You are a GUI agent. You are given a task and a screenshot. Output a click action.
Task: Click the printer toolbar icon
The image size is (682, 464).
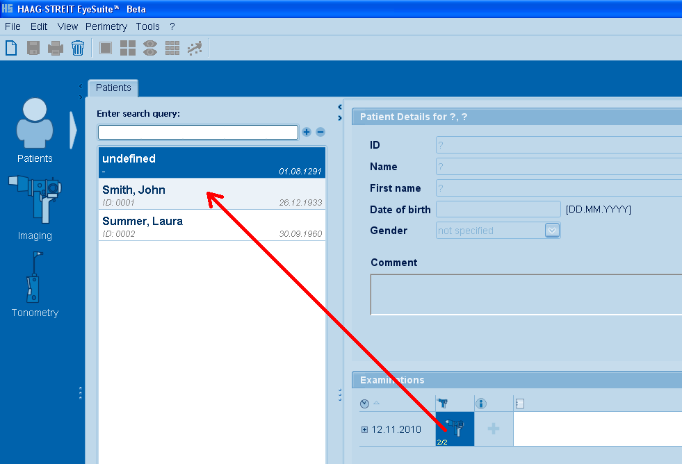[56, 48]
